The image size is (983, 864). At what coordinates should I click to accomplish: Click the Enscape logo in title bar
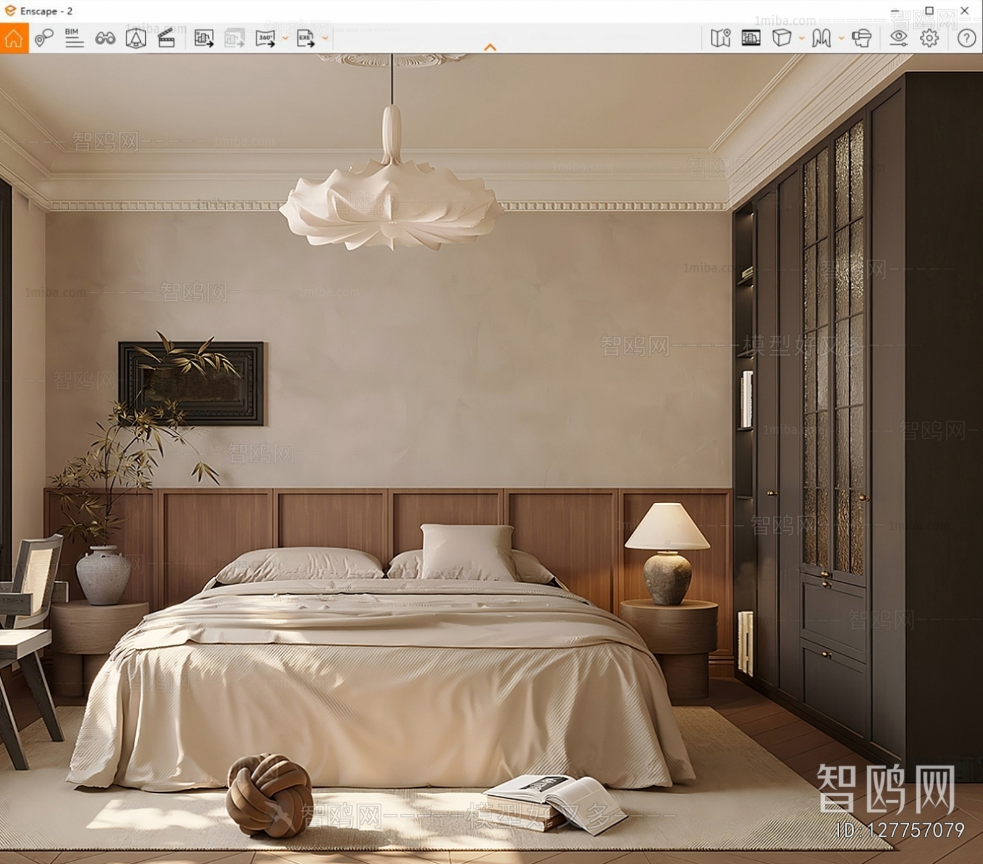tap(10, 11)
